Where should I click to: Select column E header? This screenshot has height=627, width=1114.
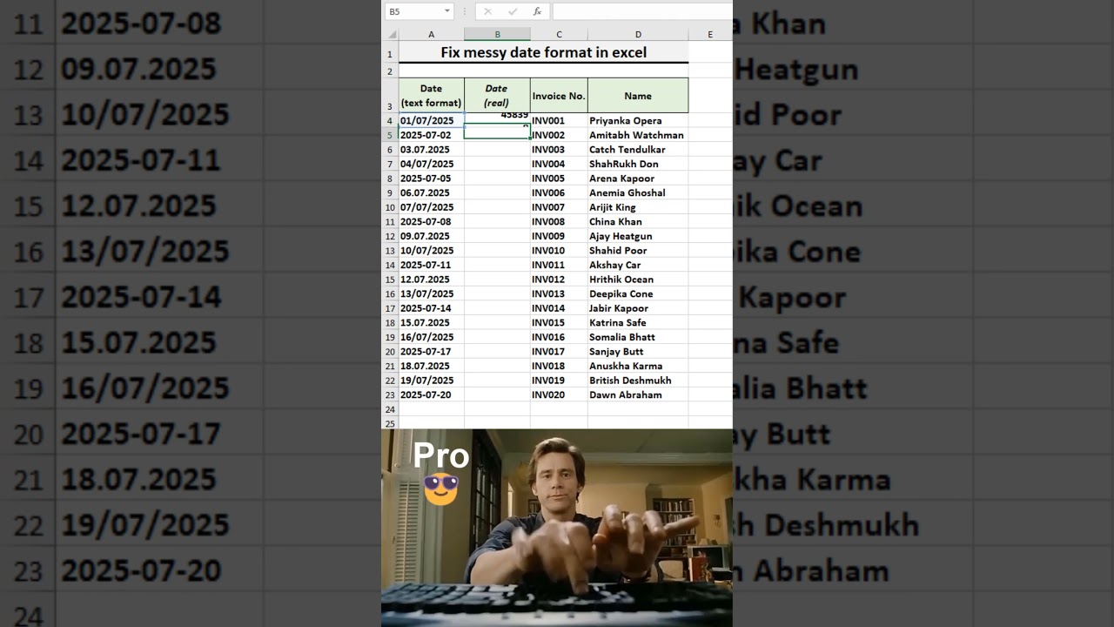[x=710, y=35]
